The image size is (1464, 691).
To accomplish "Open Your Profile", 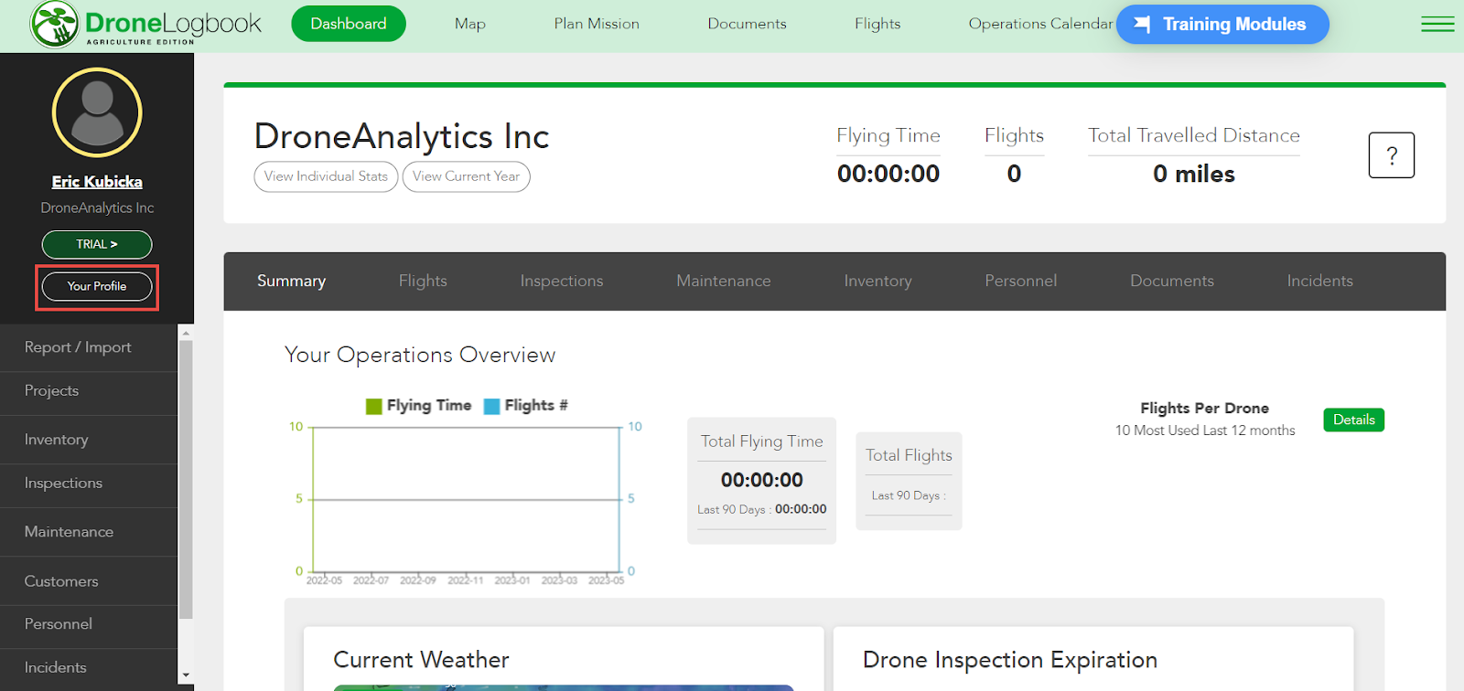I will (97, 286).
